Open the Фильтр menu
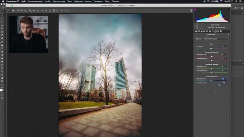The image size is (244, 137). coord(88,1)
